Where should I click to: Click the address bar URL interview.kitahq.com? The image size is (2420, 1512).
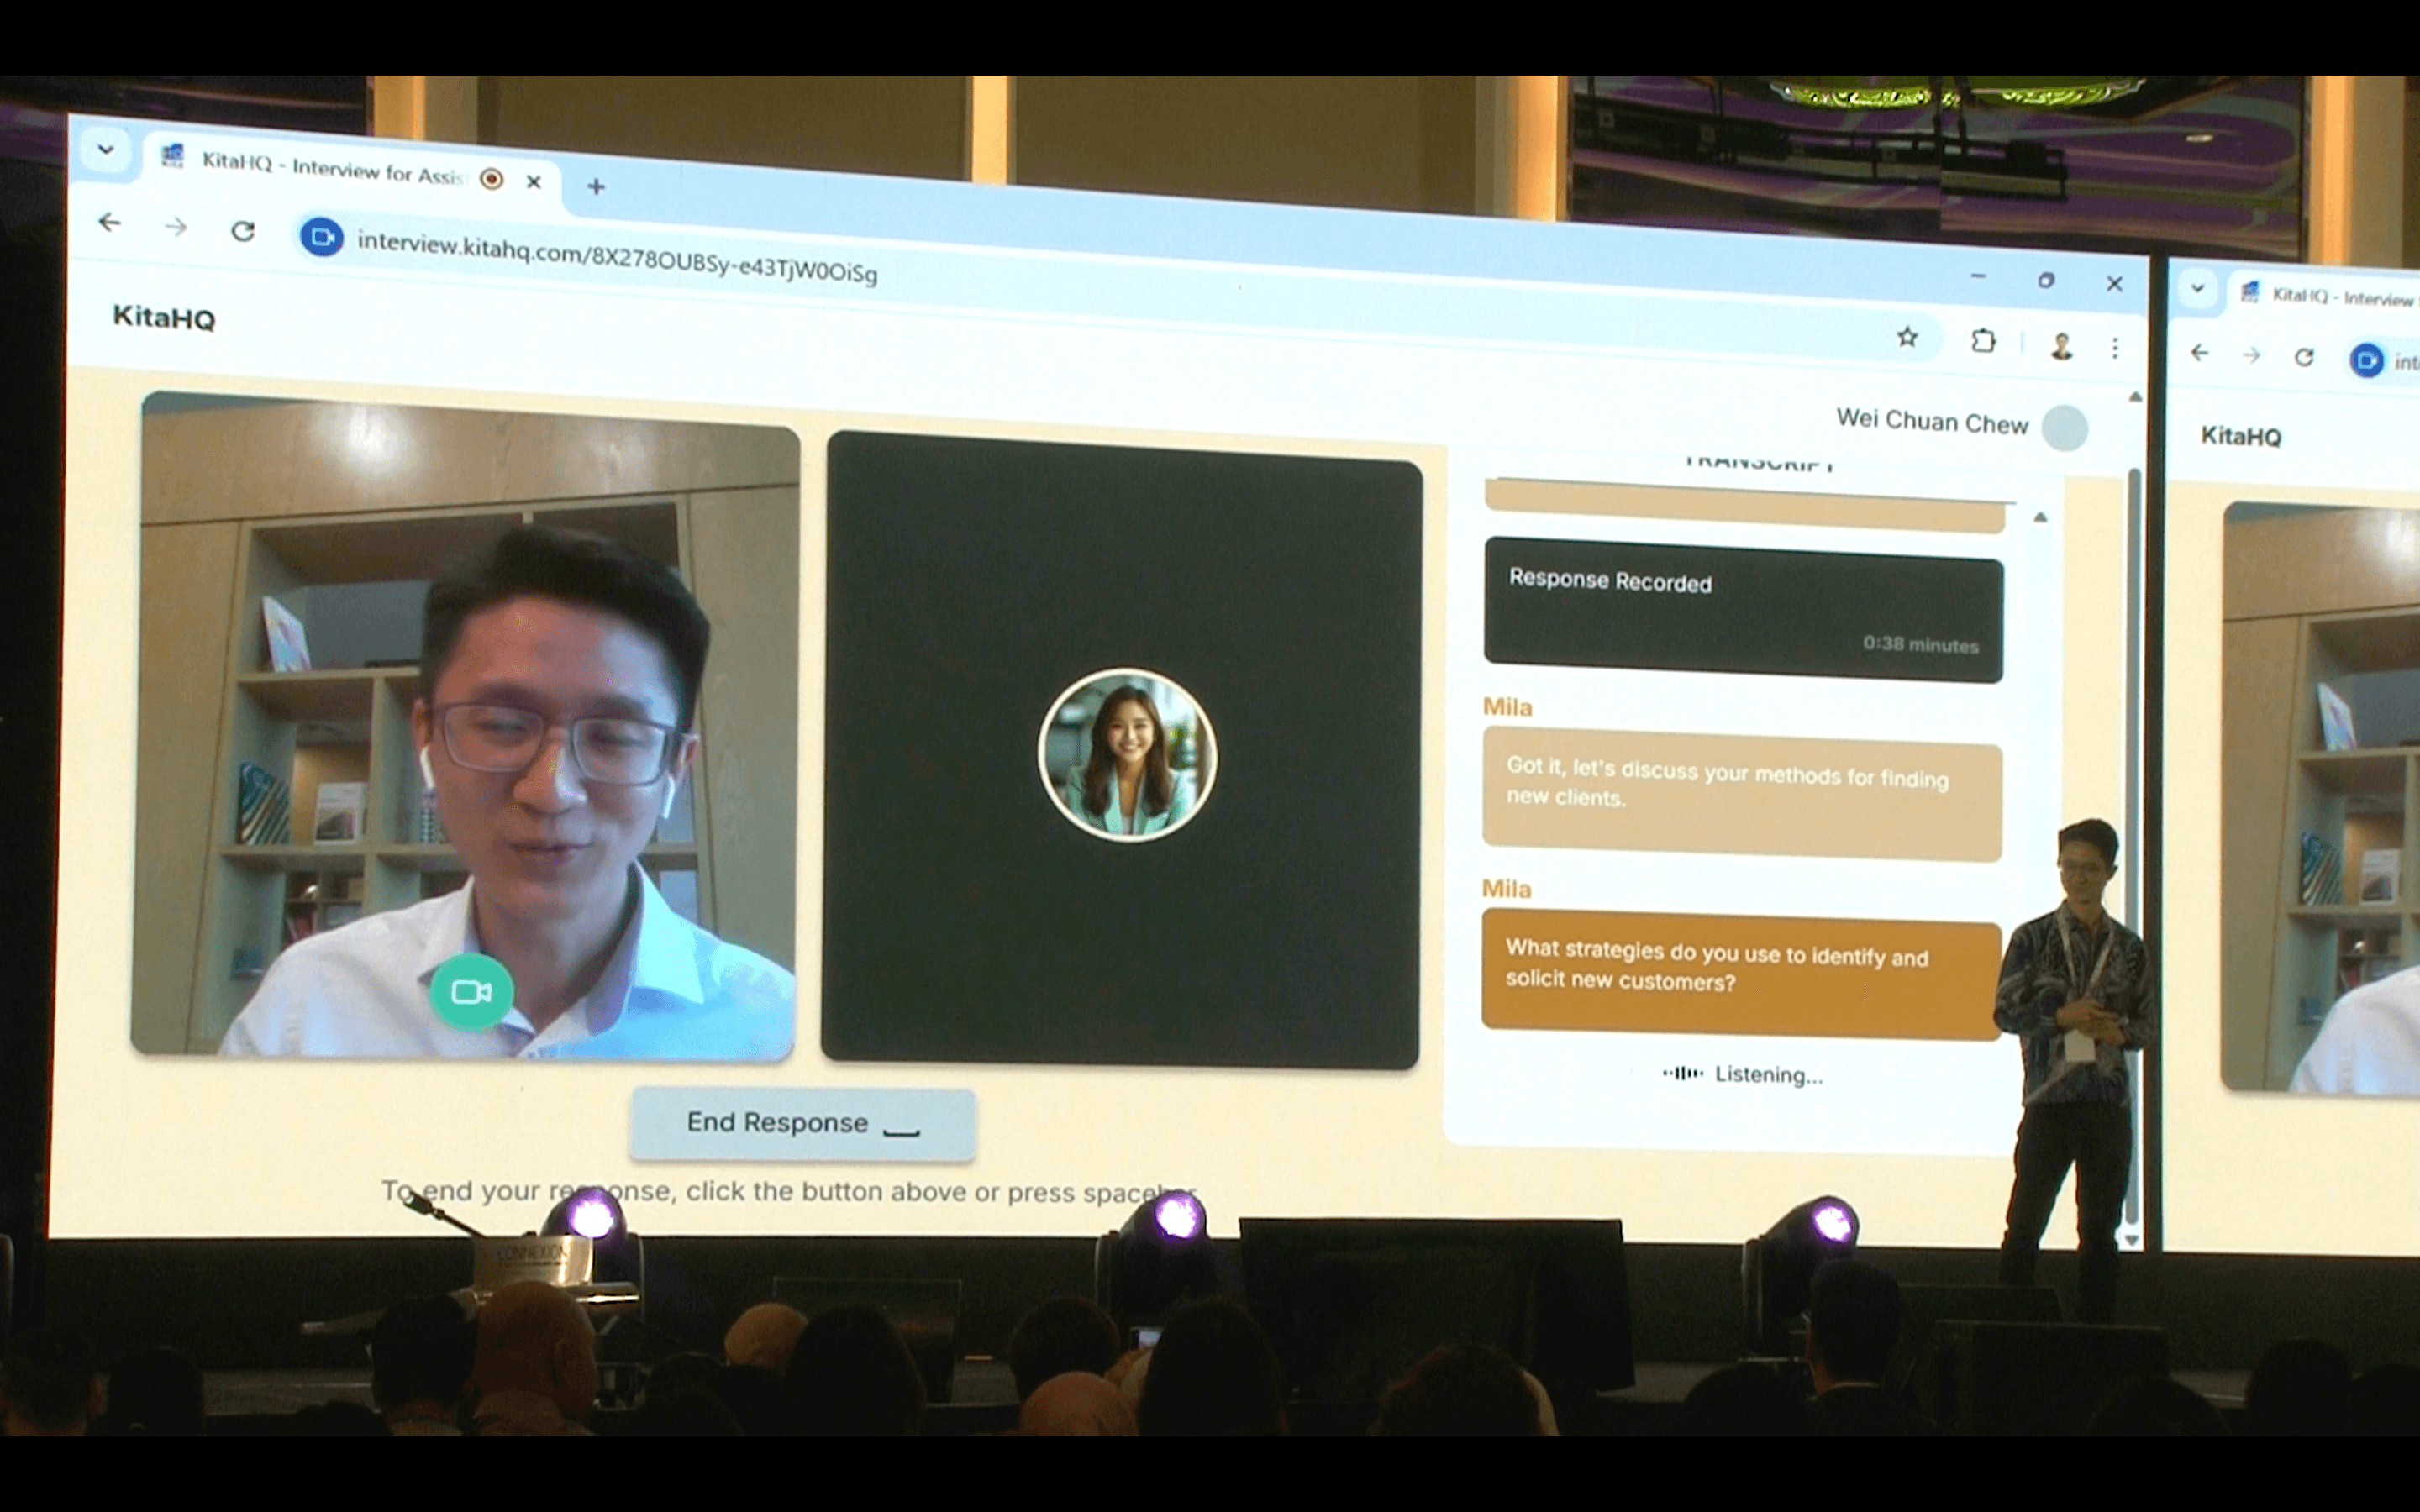tap(617, 257)
